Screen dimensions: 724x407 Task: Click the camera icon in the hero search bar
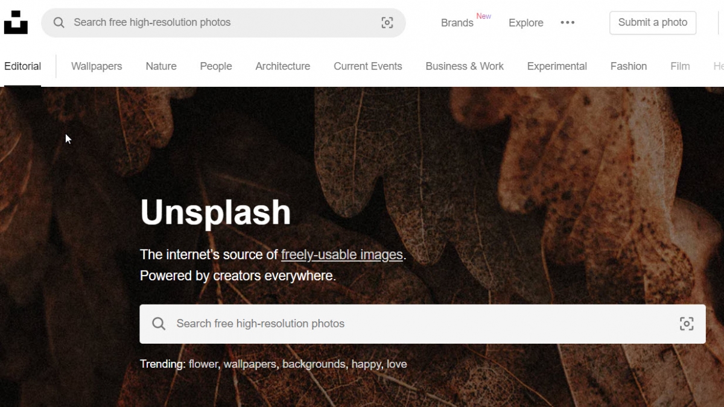[x=687, y=324]
